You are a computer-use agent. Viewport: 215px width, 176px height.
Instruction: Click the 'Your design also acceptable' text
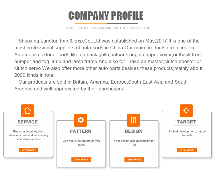click(x=134, y=143)
